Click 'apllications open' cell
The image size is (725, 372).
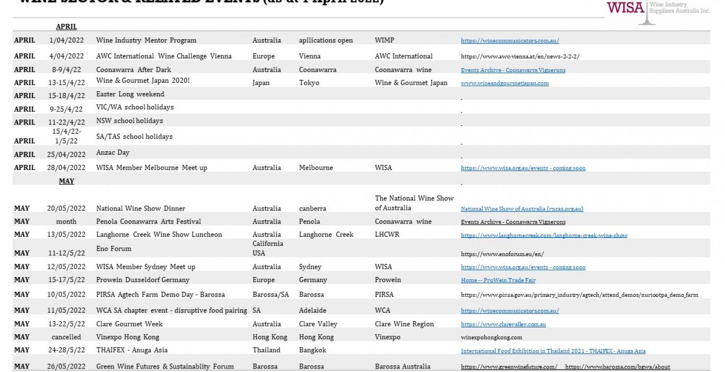[x=326, y=40]
